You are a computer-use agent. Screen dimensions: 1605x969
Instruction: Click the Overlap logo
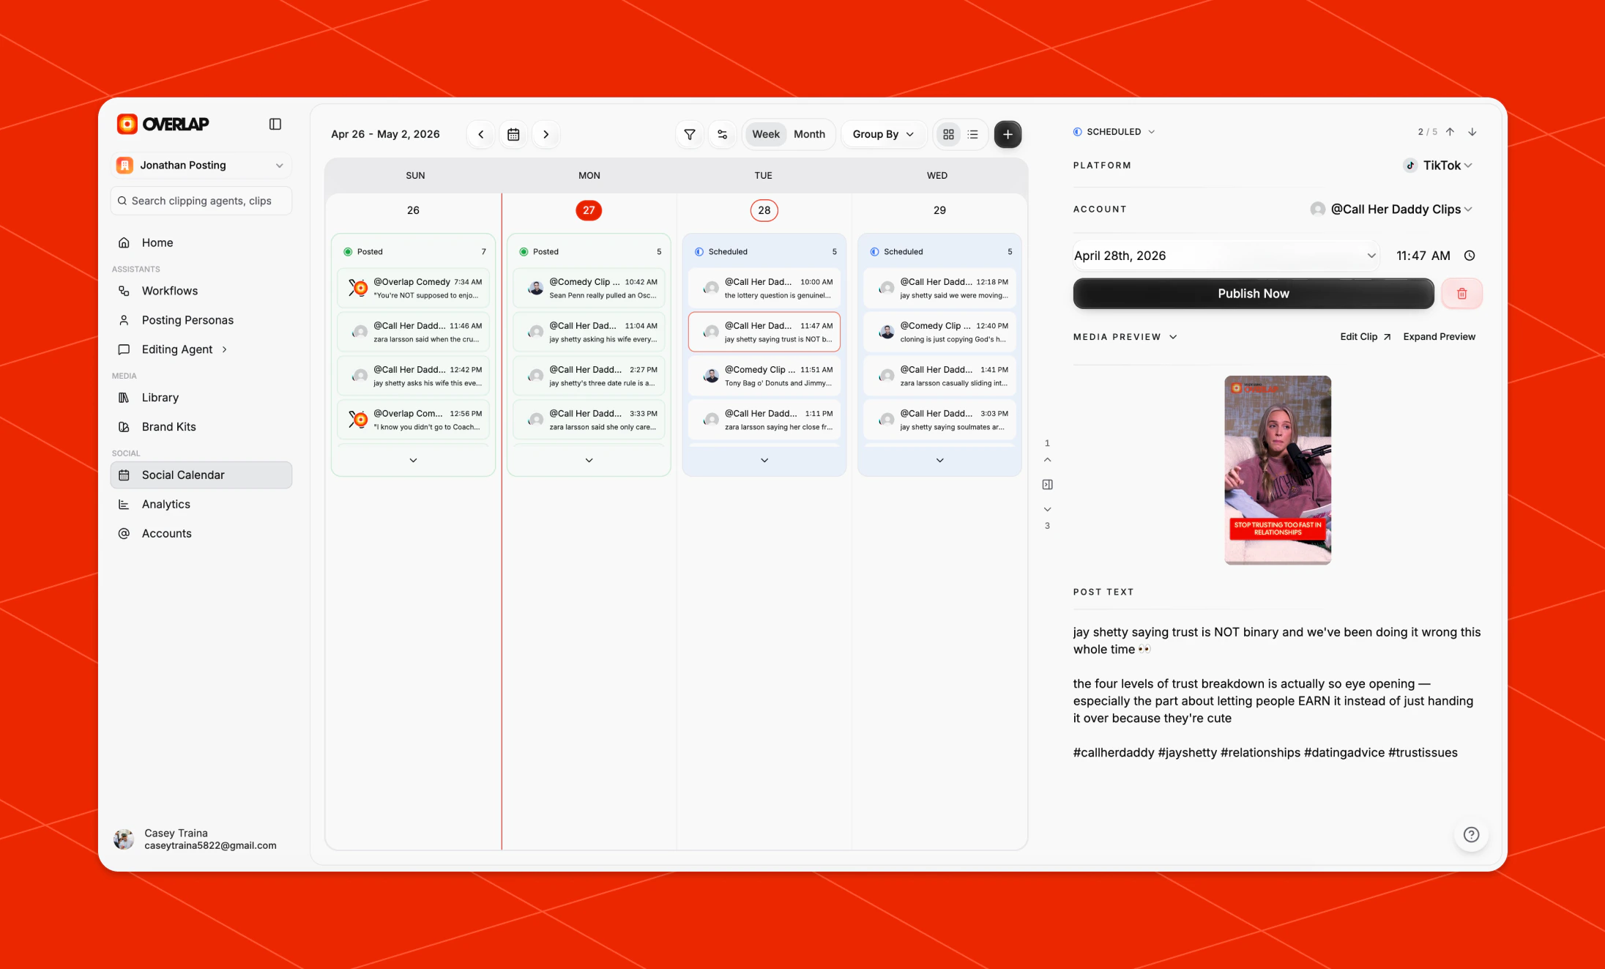(163, 125)
